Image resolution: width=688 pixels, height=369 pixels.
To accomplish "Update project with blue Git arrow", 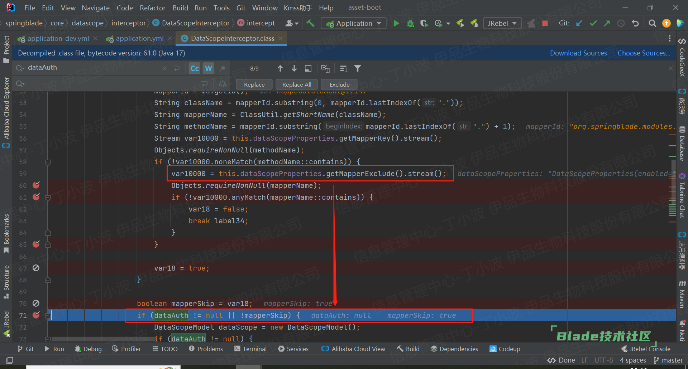I will [579, 23].
